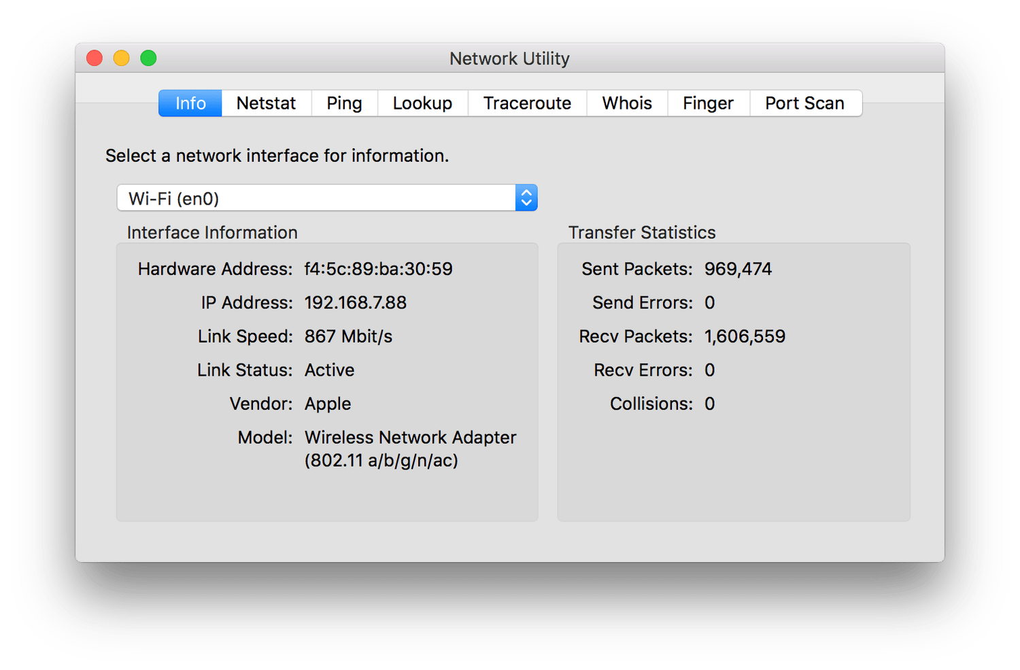Close the Network Utility window
This screenshot has height=670, width=1020.
pyautogui.click(x=95, y=58)
